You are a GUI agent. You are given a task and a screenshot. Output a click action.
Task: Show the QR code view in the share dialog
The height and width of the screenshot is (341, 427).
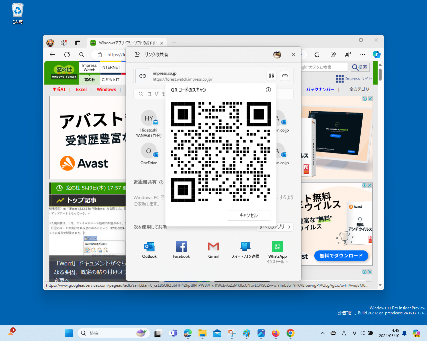[x=271, y=76]
